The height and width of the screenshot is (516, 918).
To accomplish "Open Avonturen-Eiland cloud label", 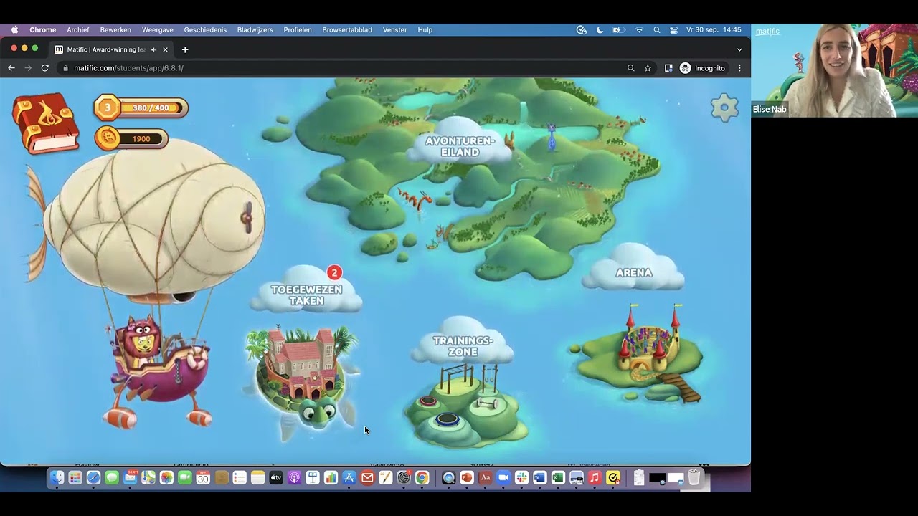I will tap(460, 146).
